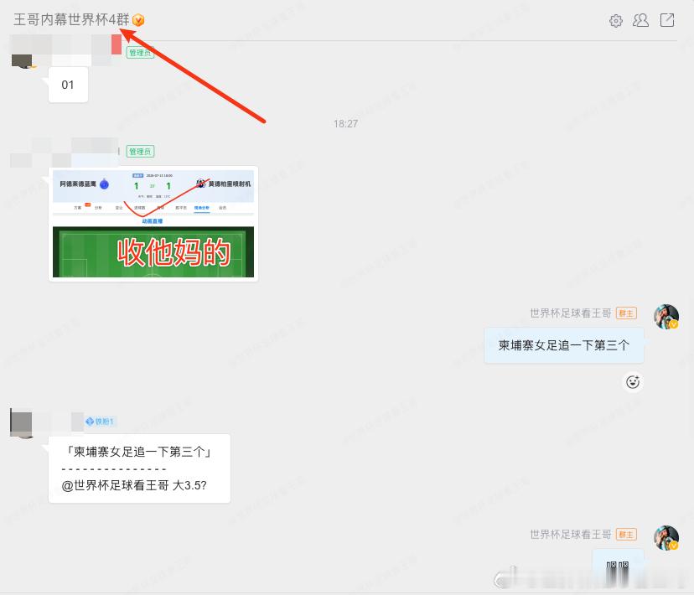Image resolution: width=694 pixels, height=595 pixels.
Task: Click the quoted reply message with 大3.5?
Action: pos(139,468)
